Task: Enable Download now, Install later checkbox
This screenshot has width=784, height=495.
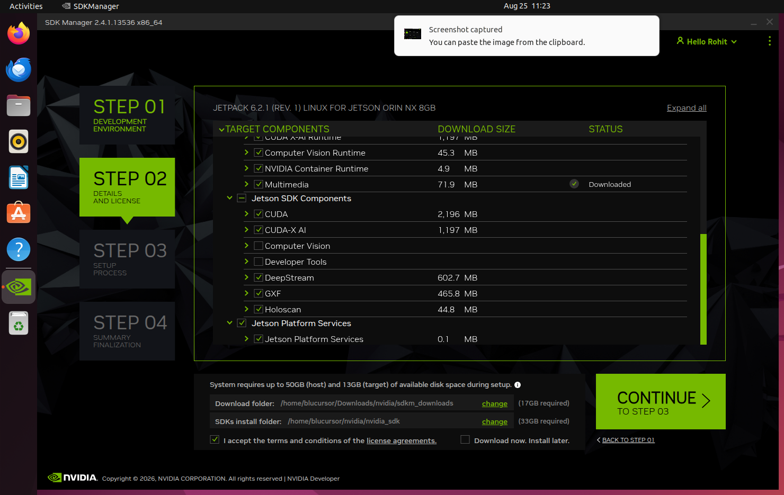Action: 465,439
